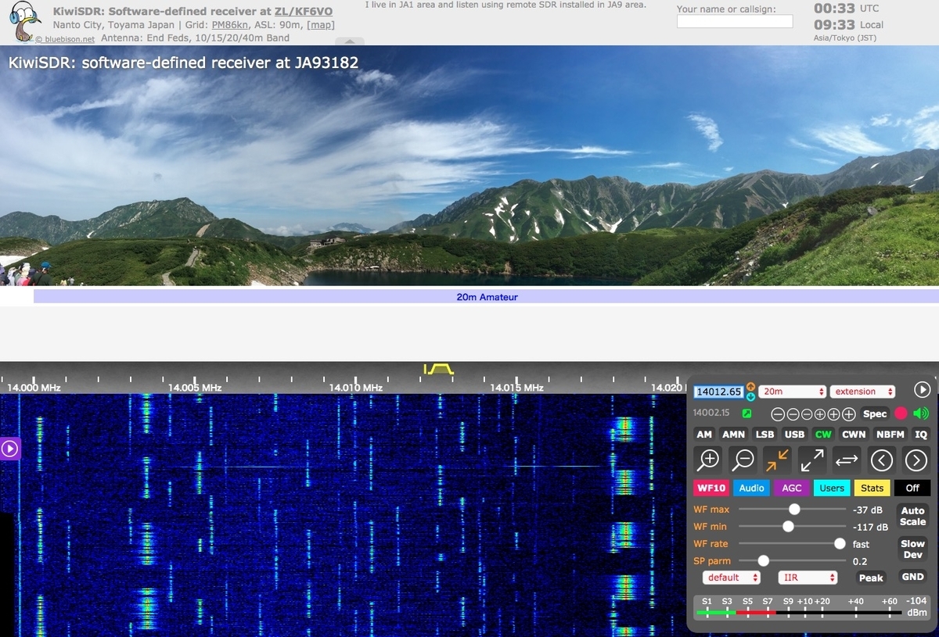Click the rightmost plus frequency step circle

849,414
